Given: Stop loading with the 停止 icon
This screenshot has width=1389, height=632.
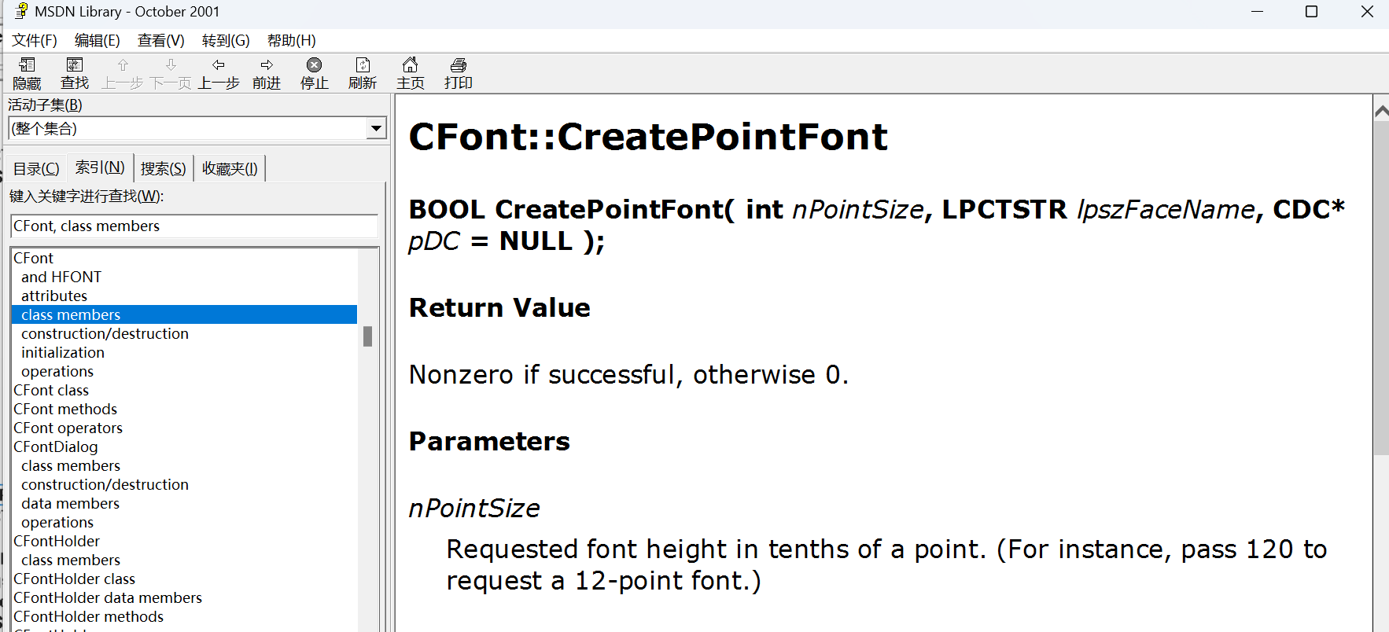Looking at the screenshot, I should (x=315, y=74).
